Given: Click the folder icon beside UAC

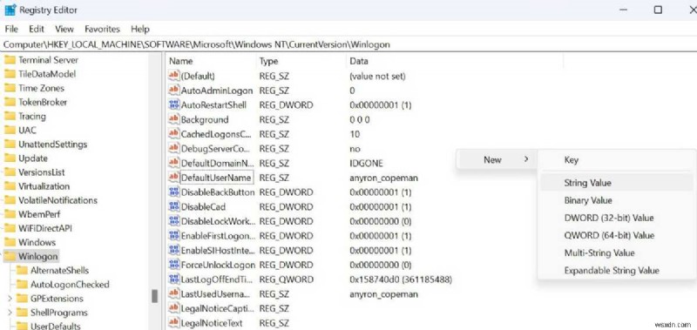Looking at the screenshot, I should 10,130.
